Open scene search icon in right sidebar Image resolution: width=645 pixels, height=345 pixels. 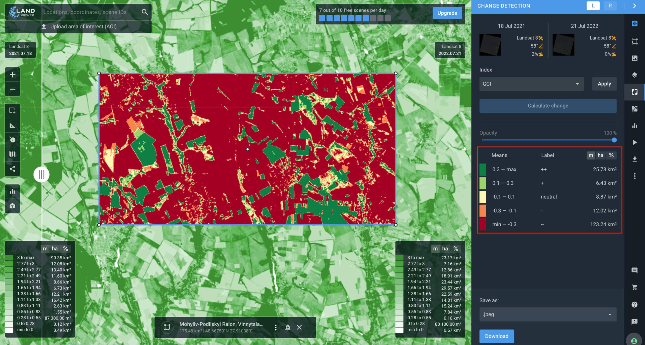(634, 23)
